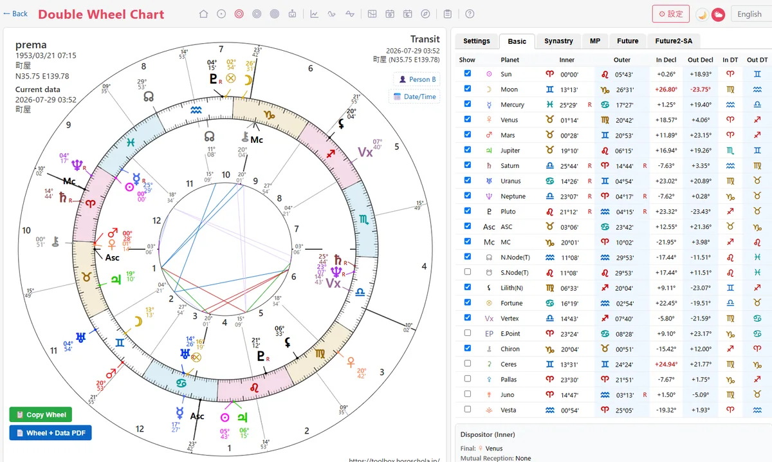772x462 pixels.
Task: Click the Out DT column header
Action: pyautogui.click(x=757, y=60)
